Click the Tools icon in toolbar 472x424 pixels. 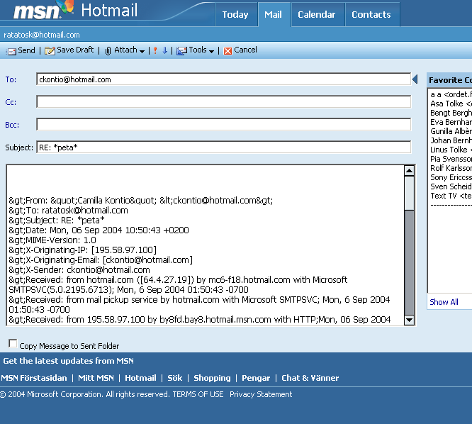pos(181,51)
